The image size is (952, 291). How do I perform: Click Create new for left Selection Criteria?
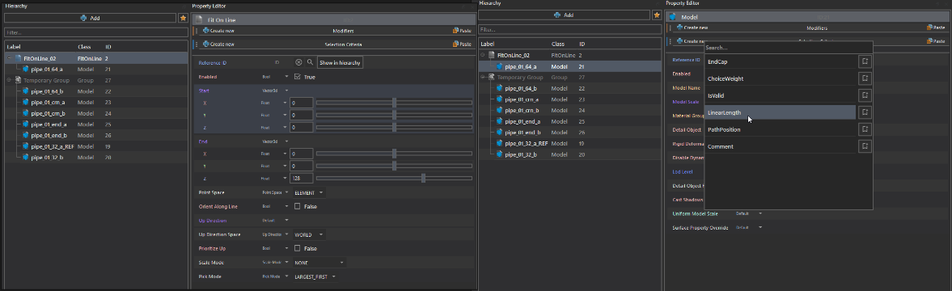[218, 44]
